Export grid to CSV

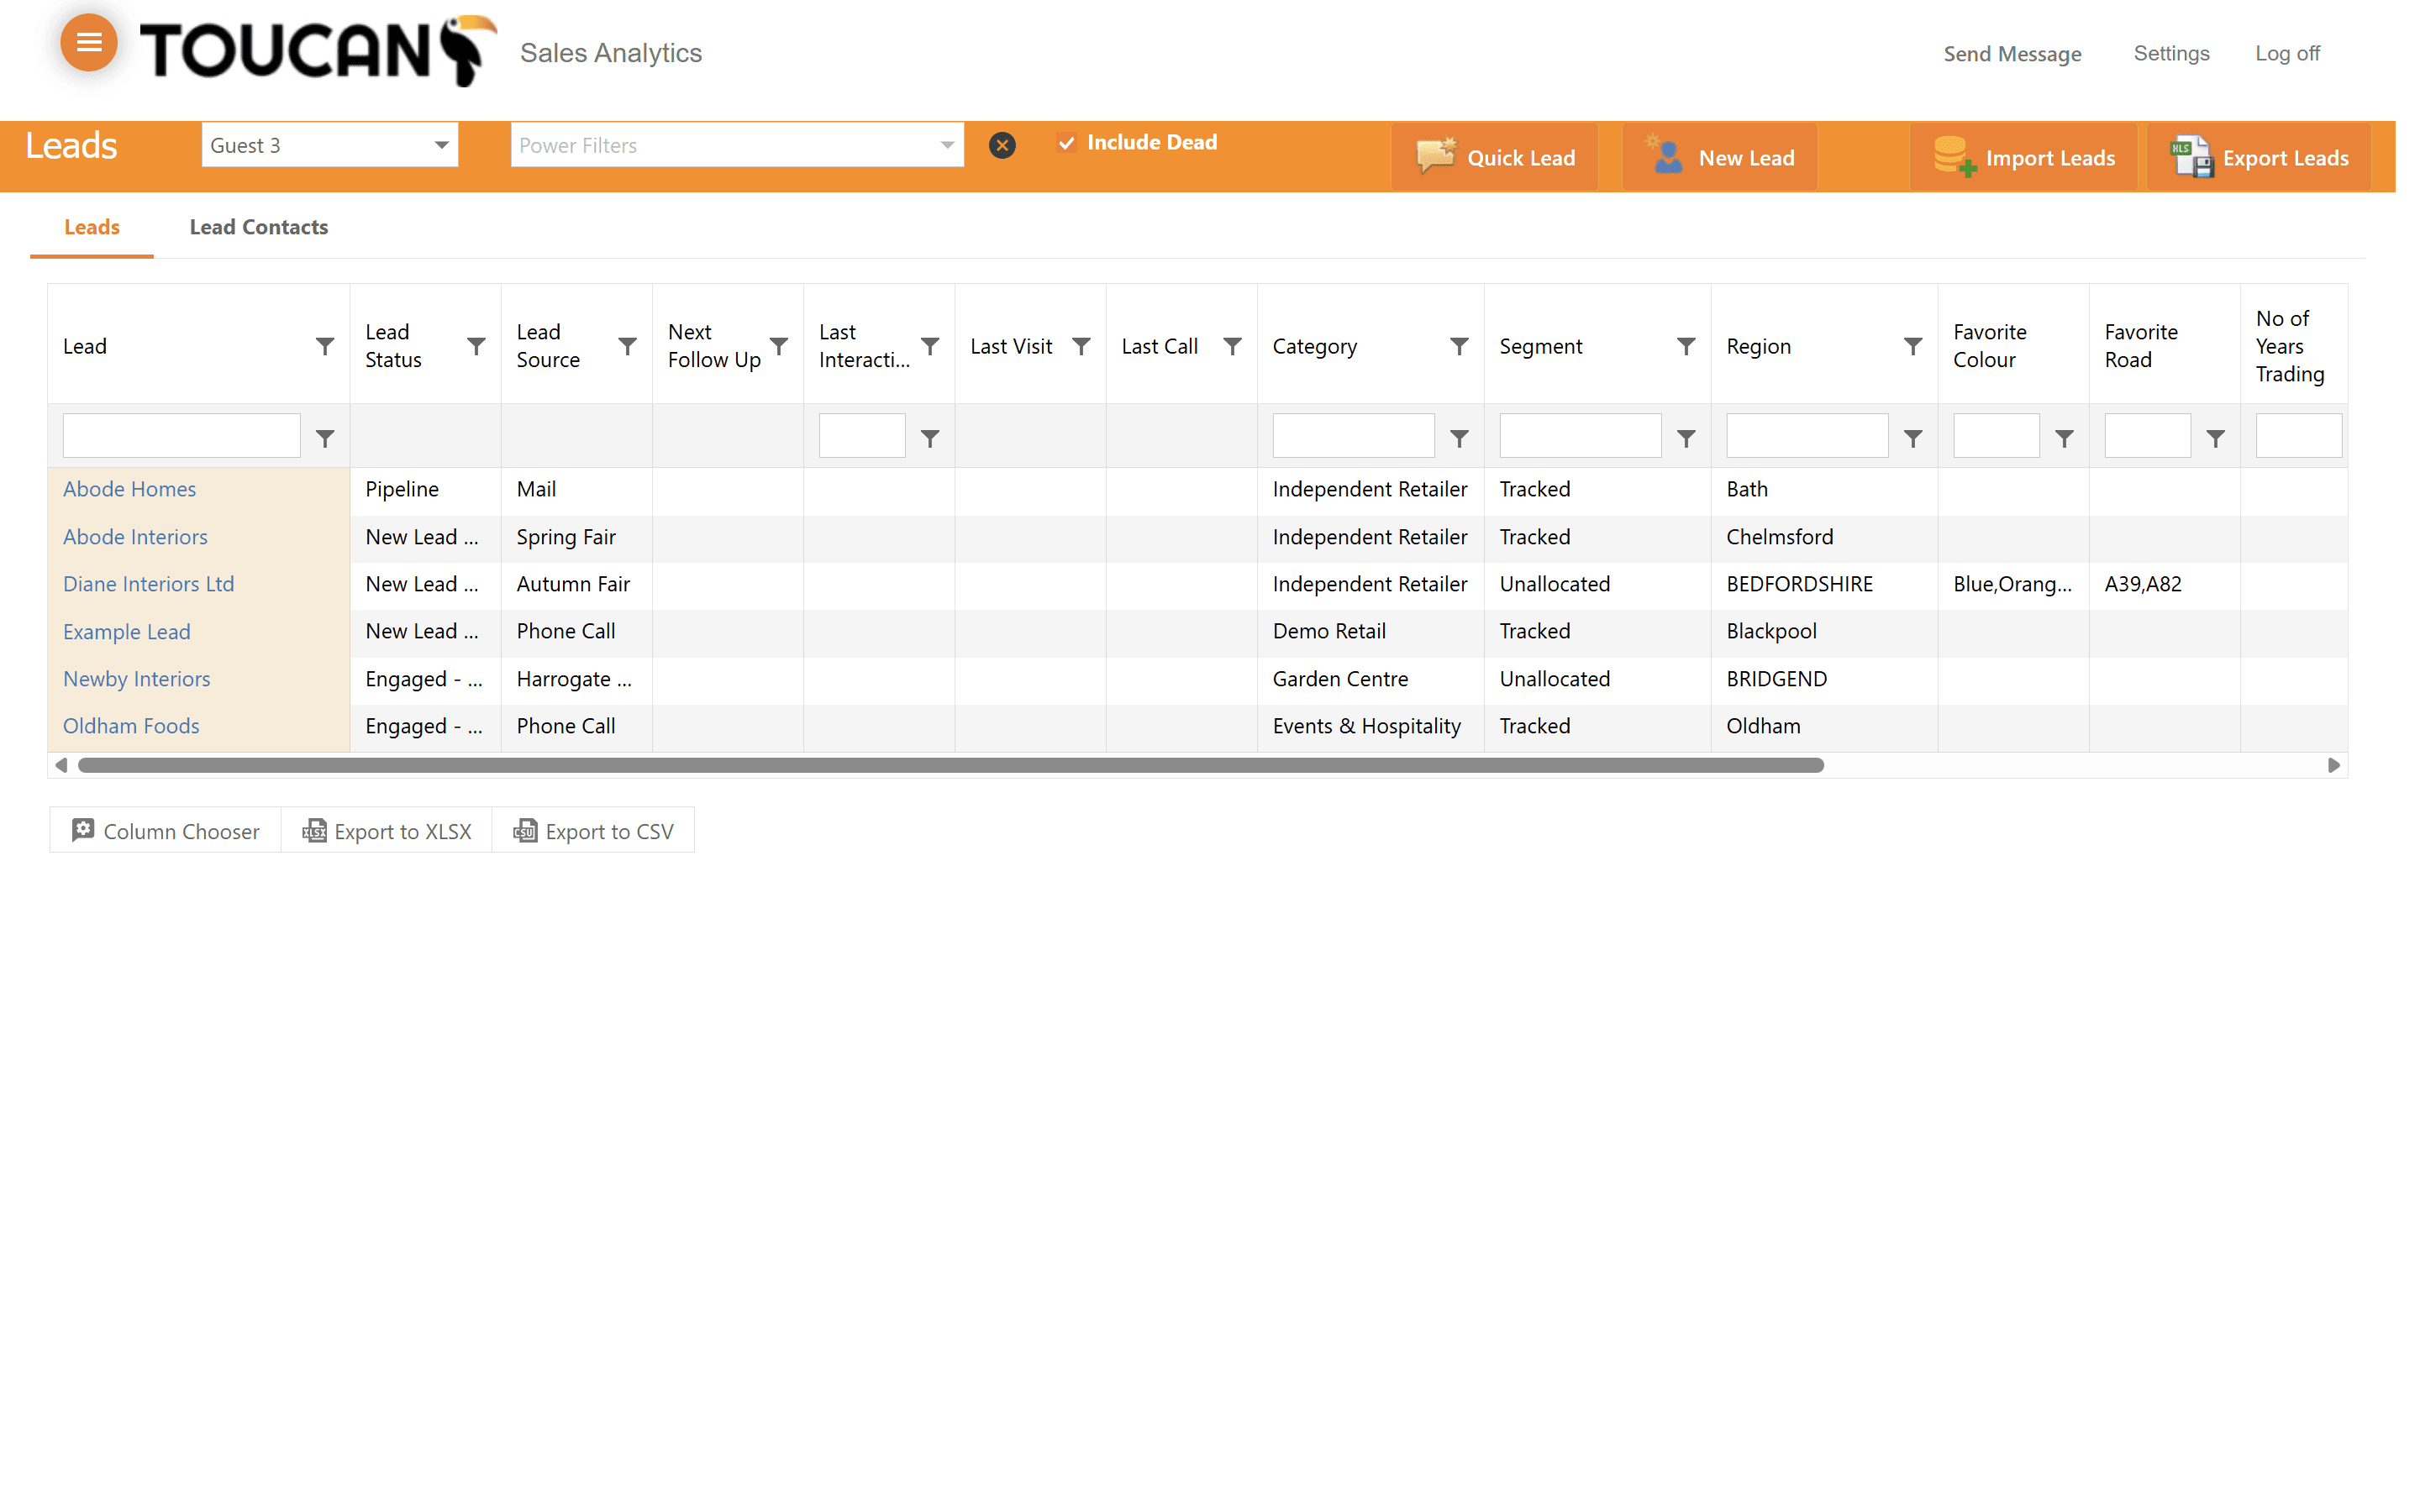pyautogui.click(x=593, y=831)
